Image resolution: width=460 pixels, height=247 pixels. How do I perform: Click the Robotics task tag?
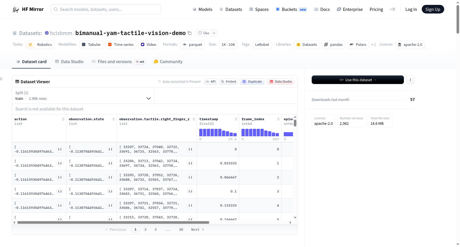[x=40, y=44]
